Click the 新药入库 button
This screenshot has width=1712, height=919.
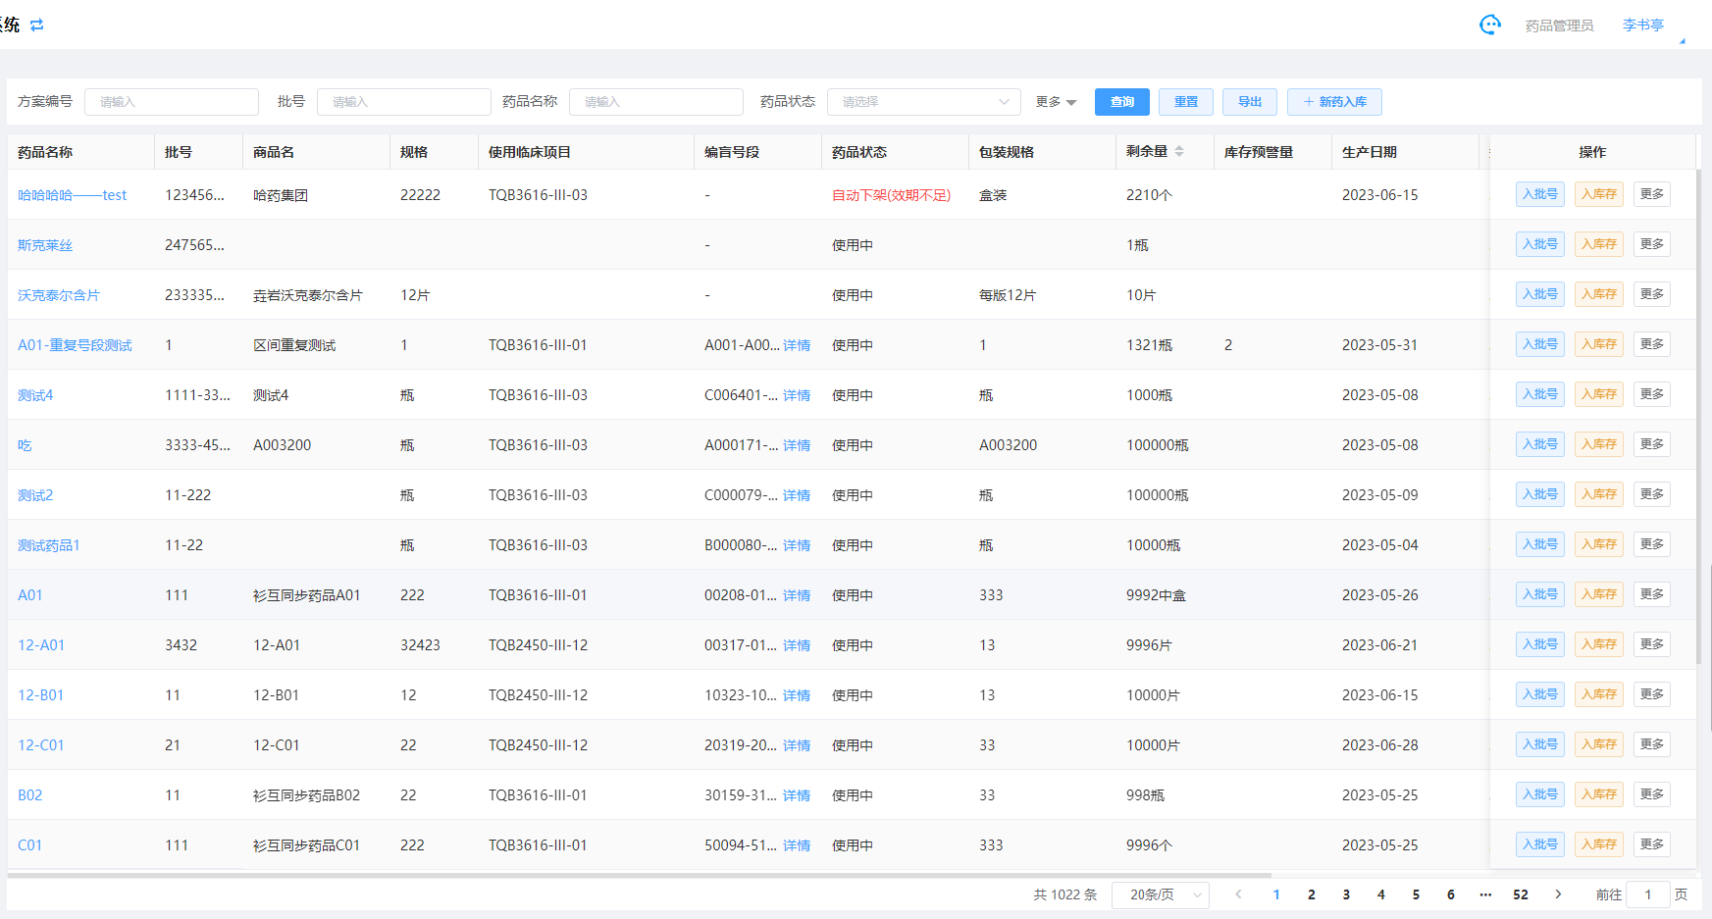tap(1334, 102)
